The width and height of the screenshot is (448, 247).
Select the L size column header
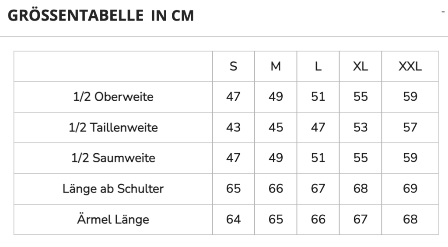[318, 66]
